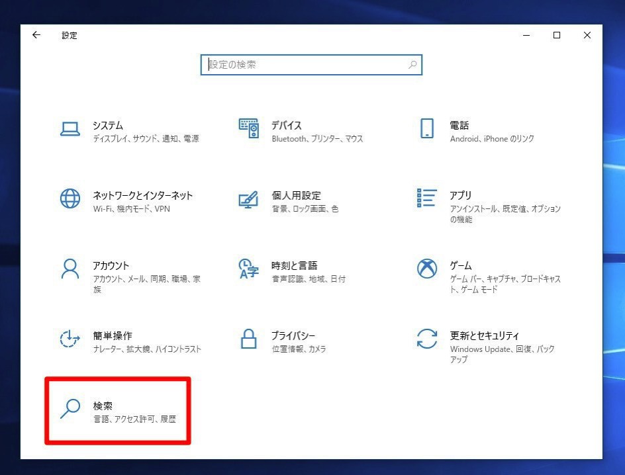Open the アプリ settings title
625x475 pixels.
click(x=461, y=196)
